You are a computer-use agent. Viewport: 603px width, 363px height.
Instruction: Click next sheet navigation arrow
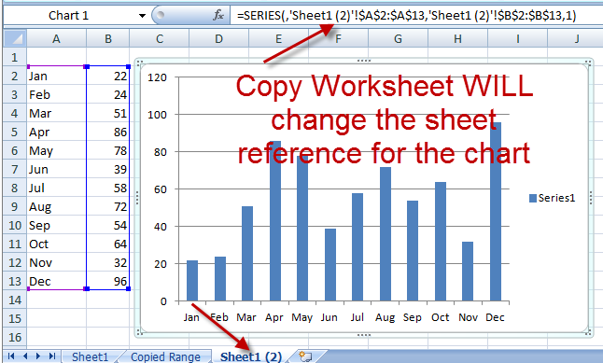point(38,356)
